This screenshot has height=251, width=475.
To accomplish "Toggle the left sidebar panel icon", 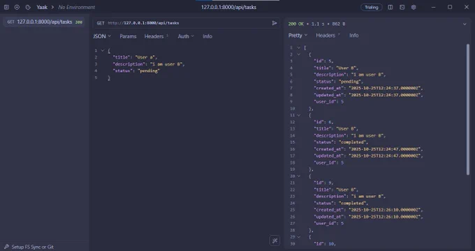I will [6, 7].
